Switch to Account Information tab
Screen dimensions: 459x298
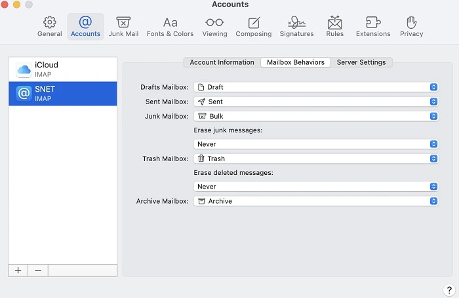[222, 62]
